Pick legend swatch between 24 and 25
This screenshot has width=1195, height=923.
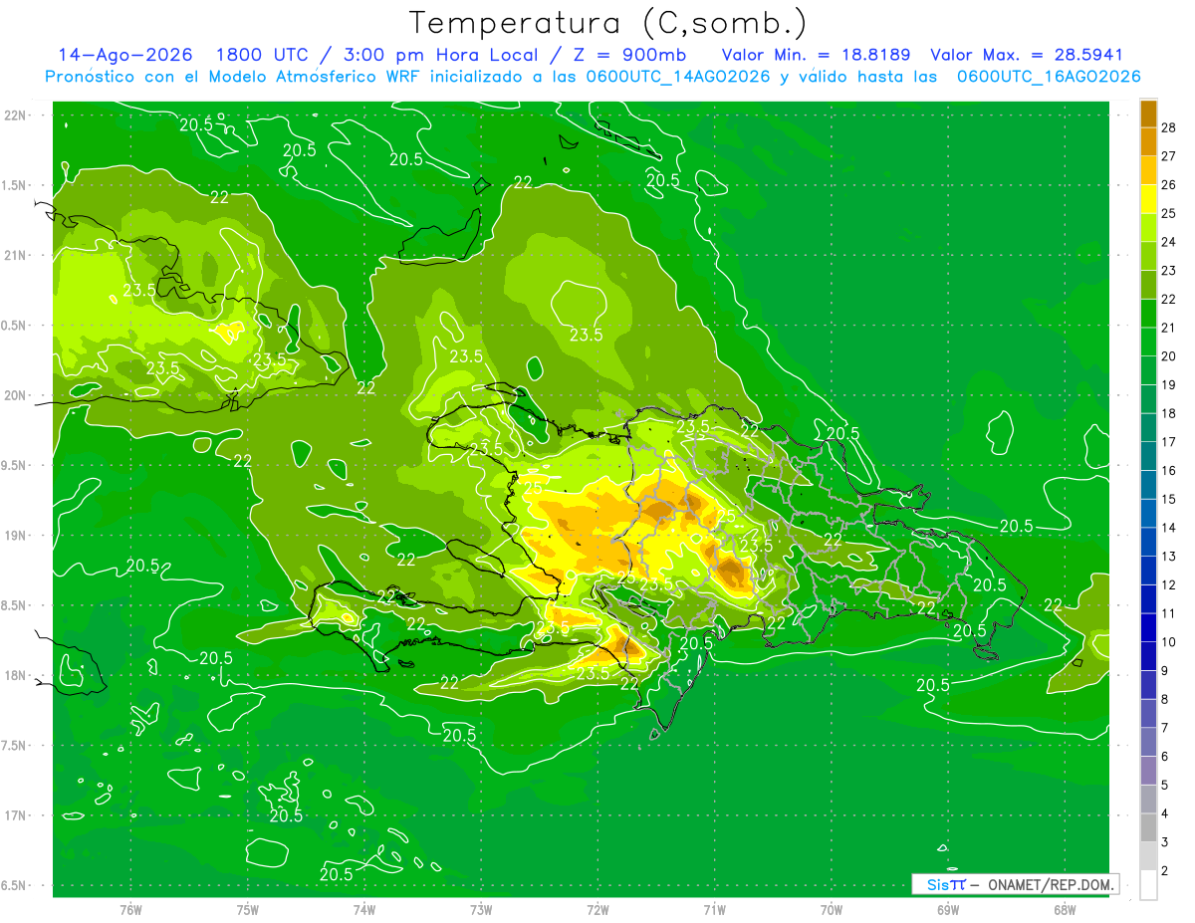tap(1148, 228)
